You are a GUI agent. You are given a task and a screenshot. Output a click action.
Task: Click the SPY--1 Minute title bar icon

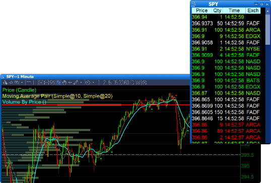(x=3, y=76)
